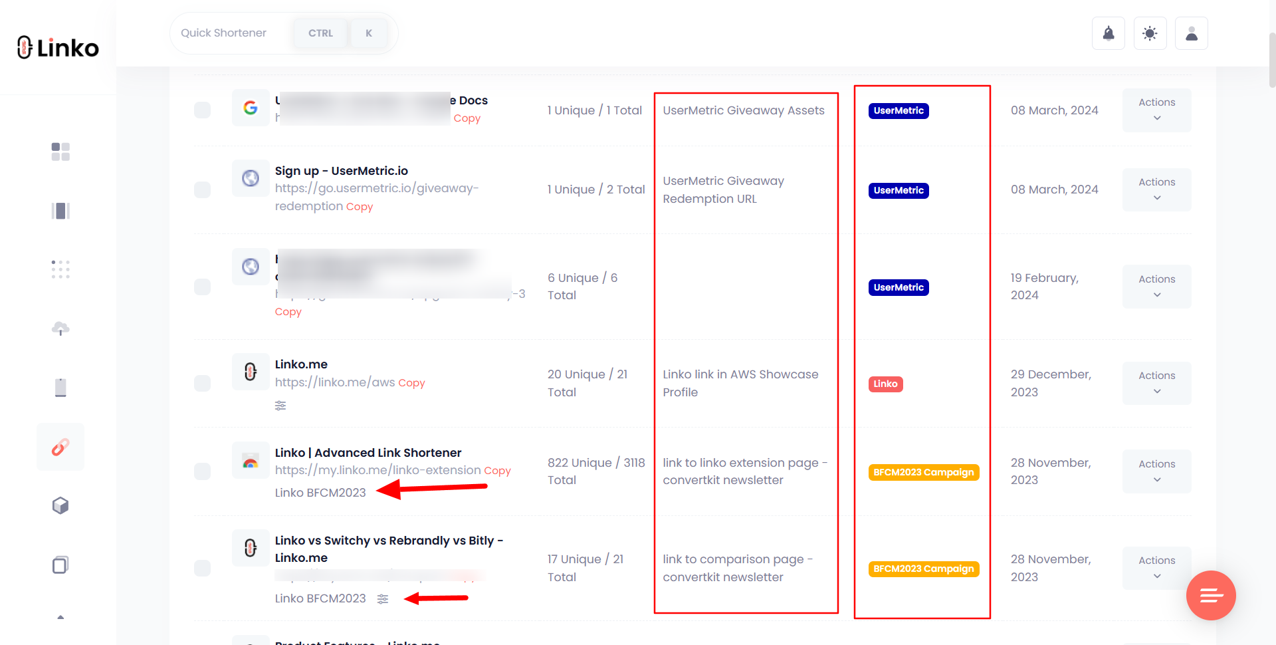
Task: Click UserMetric tag in Giveaway Redemption row
Action: (899, 190)
